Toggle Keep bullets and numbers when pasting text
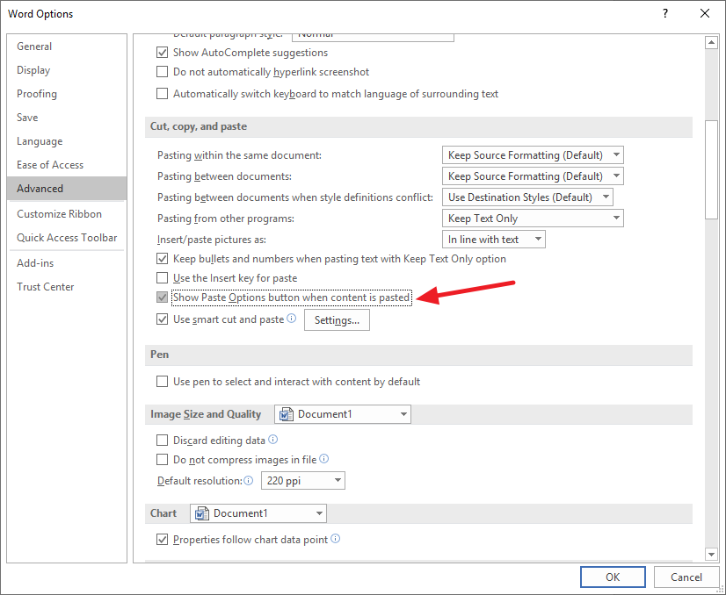The image size is (726, 595). coord(162,259)
